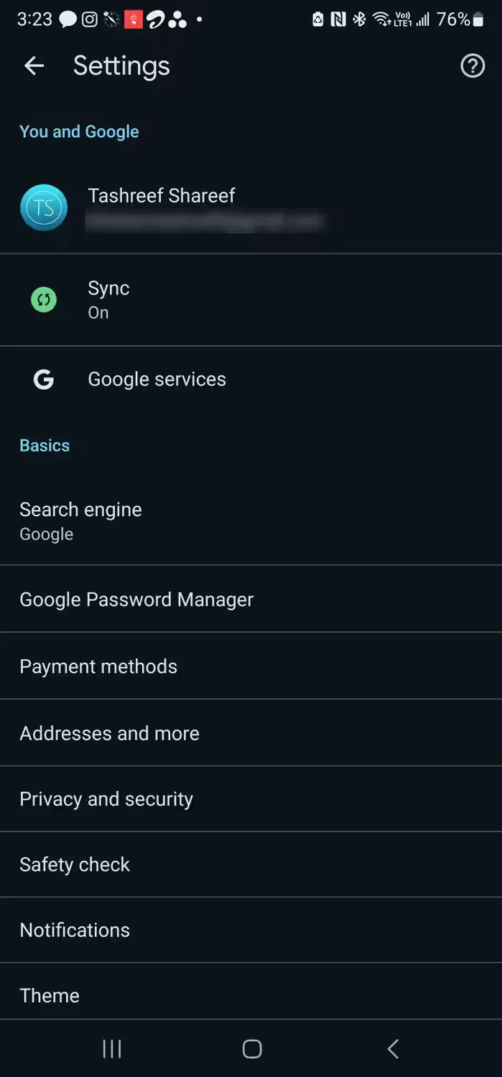Open Chrome help via the question mark icon

472,66
